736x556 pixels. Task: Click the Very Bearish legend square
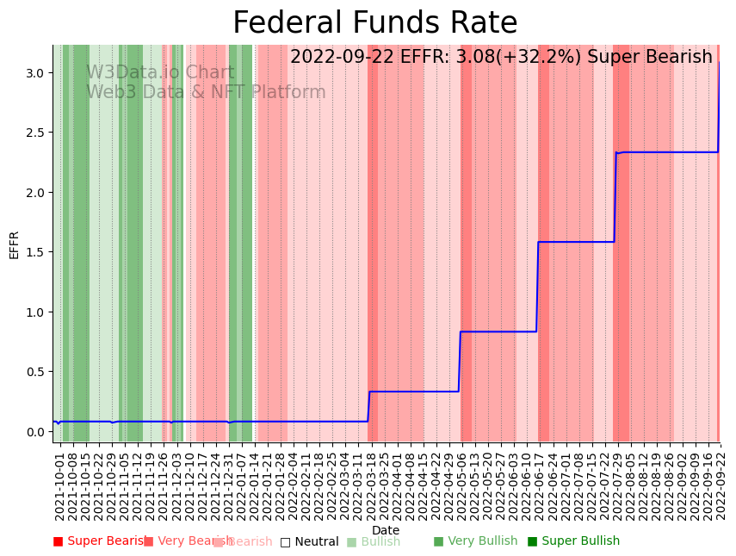[149, 541]
